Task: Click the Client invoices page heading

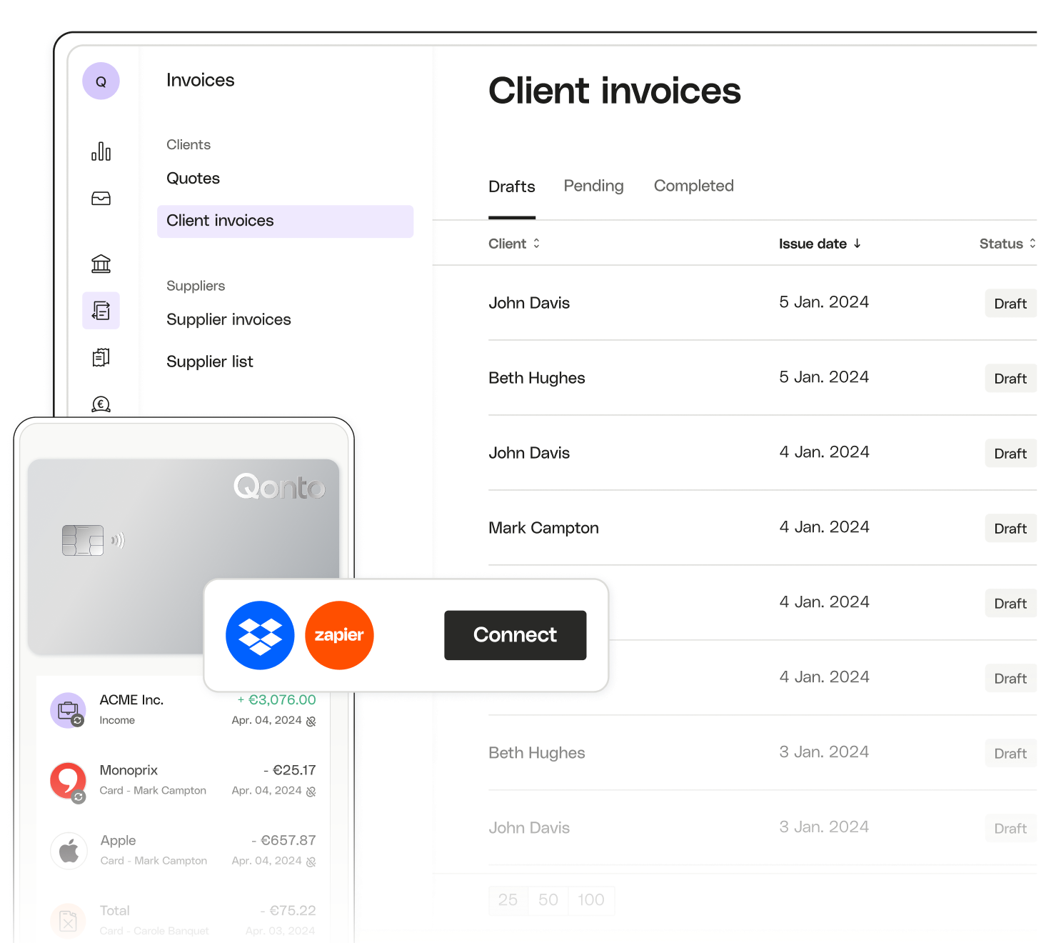Action: coord(615,91)
